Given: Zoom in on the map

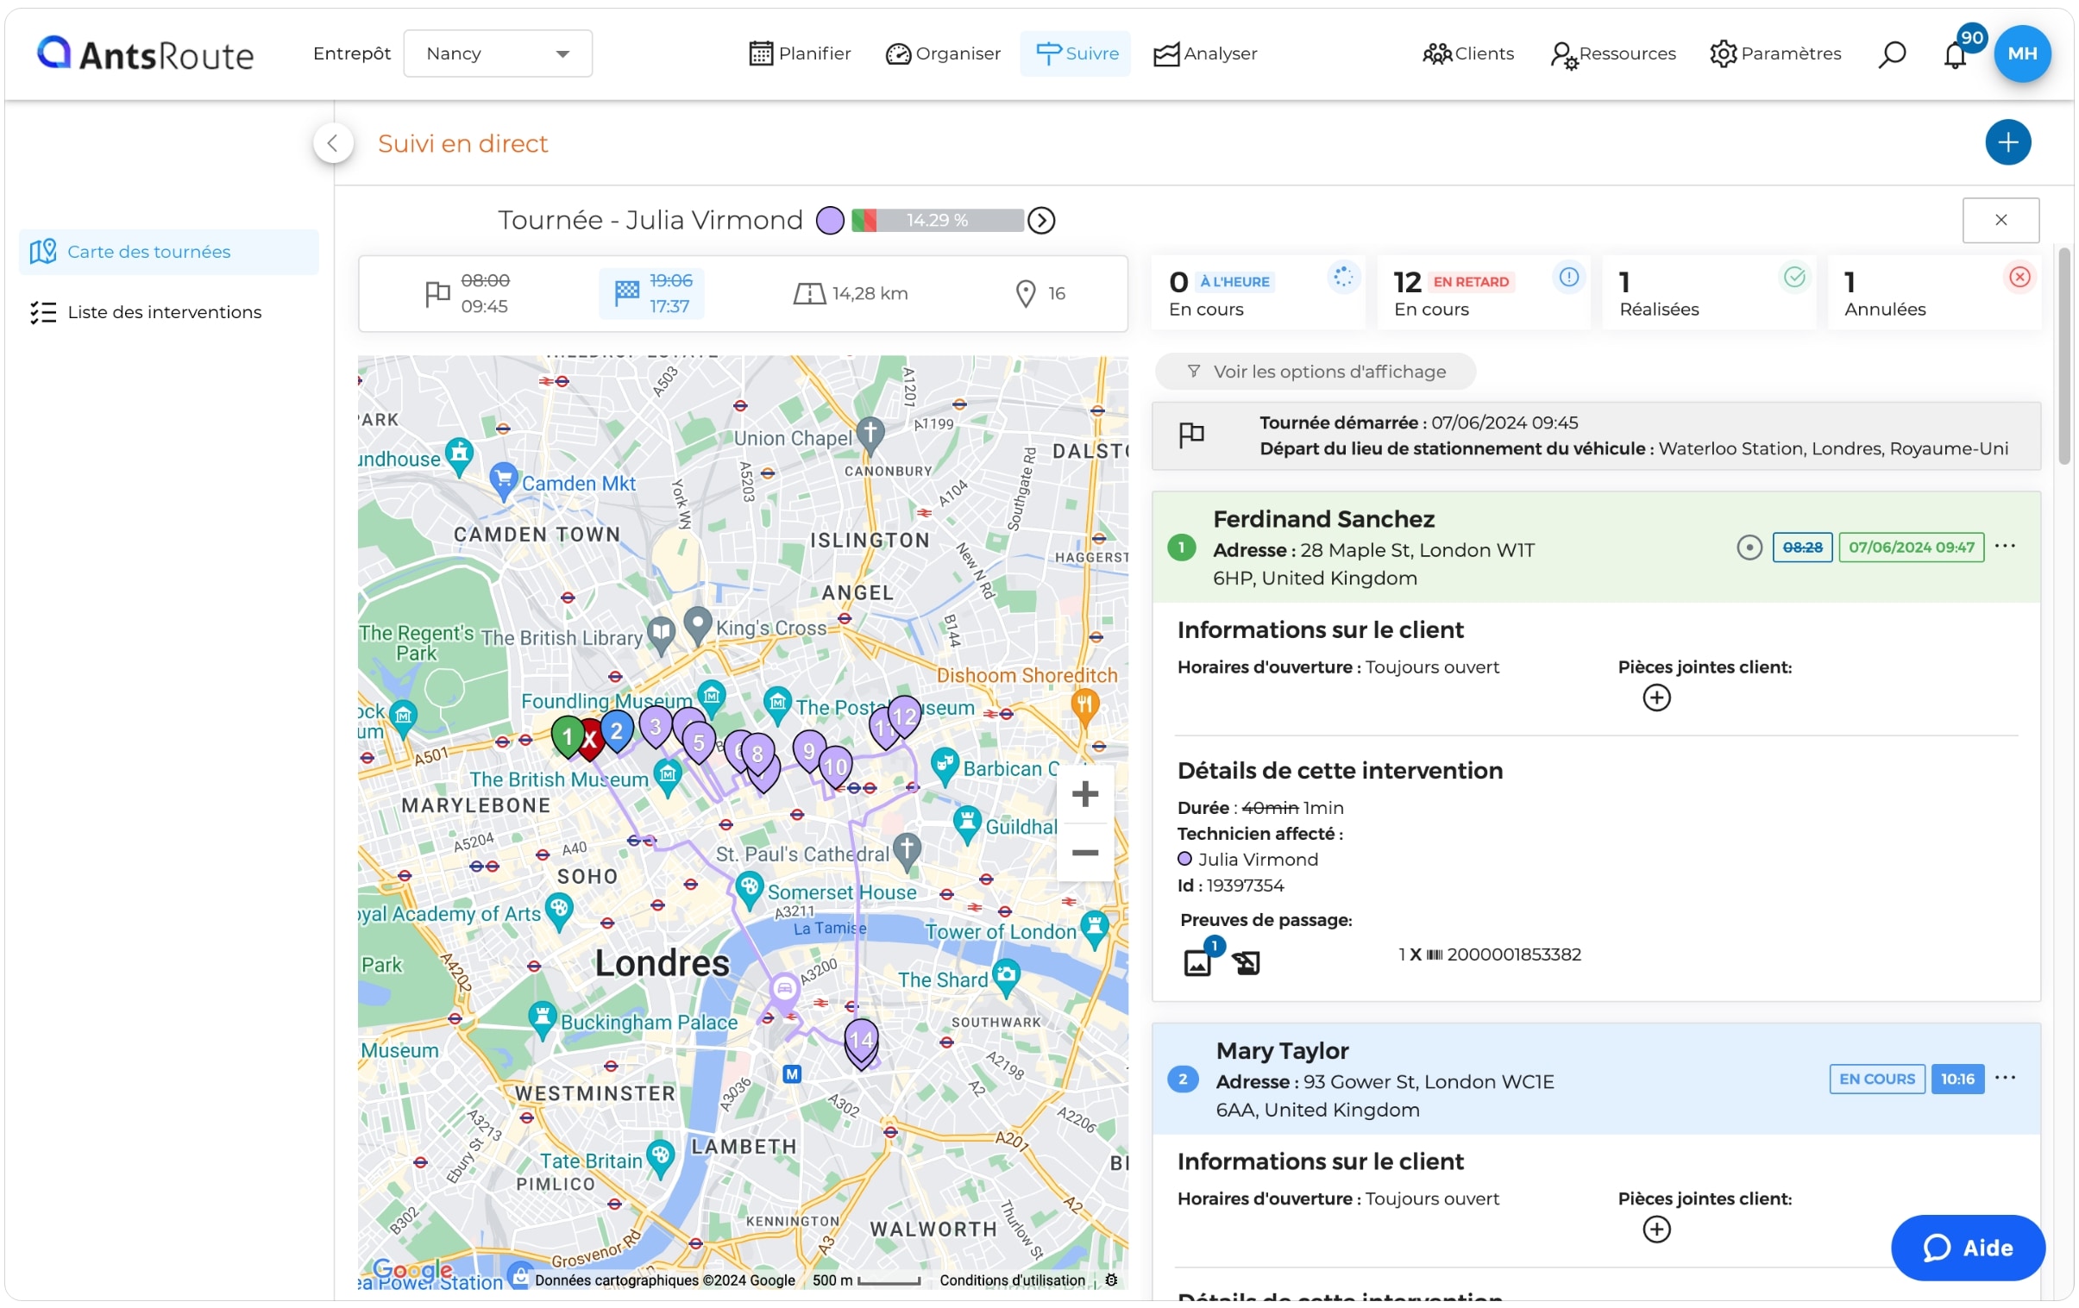Looking at the screenshot, I should (1084, 795).
